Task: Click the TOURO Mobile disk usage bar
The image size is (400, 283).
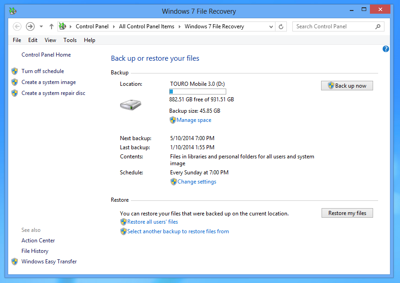Action: point(197,91)
